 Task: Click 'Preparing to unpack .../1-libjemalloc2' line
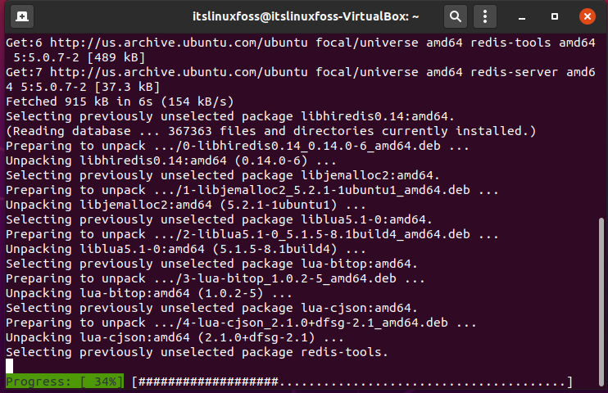[252, 190]
